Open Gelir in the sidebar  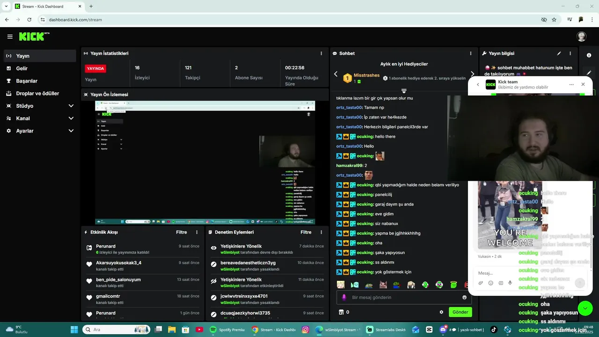(x=40, y=68)
